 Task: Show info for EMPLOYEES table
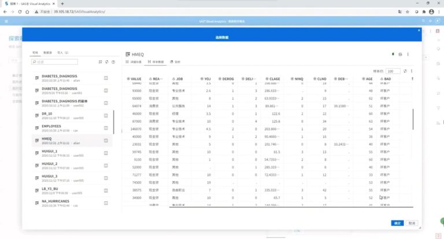[106, 128]
